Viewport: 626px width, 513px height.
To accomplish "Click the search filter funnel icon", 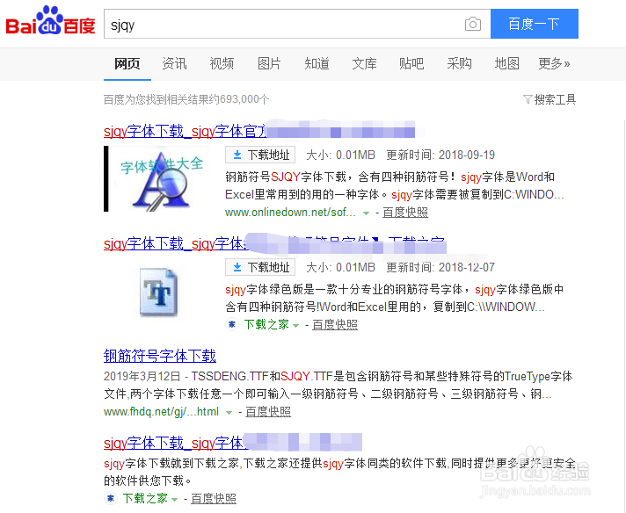I will [x=528, y=99].
